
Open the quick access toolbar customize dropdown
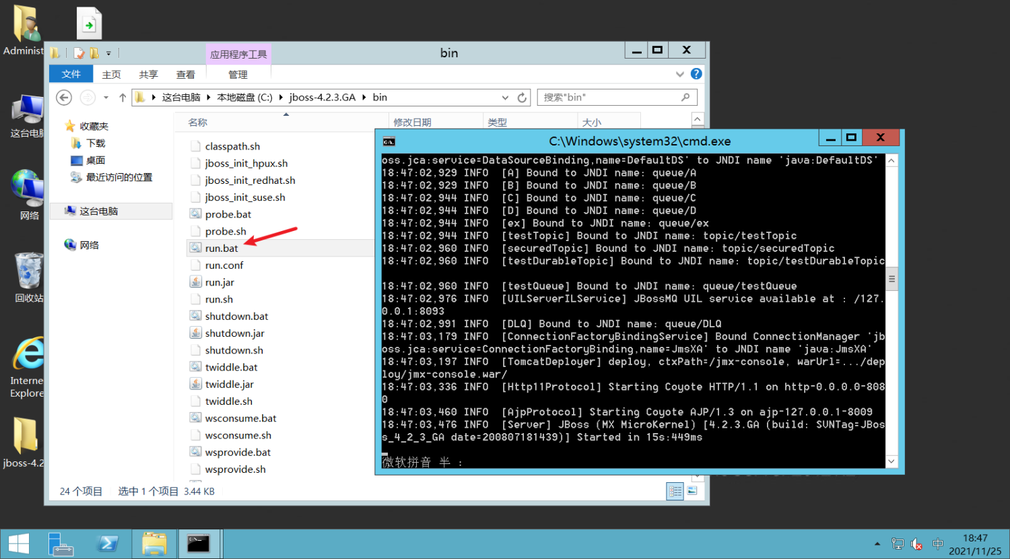click(108, 53)
